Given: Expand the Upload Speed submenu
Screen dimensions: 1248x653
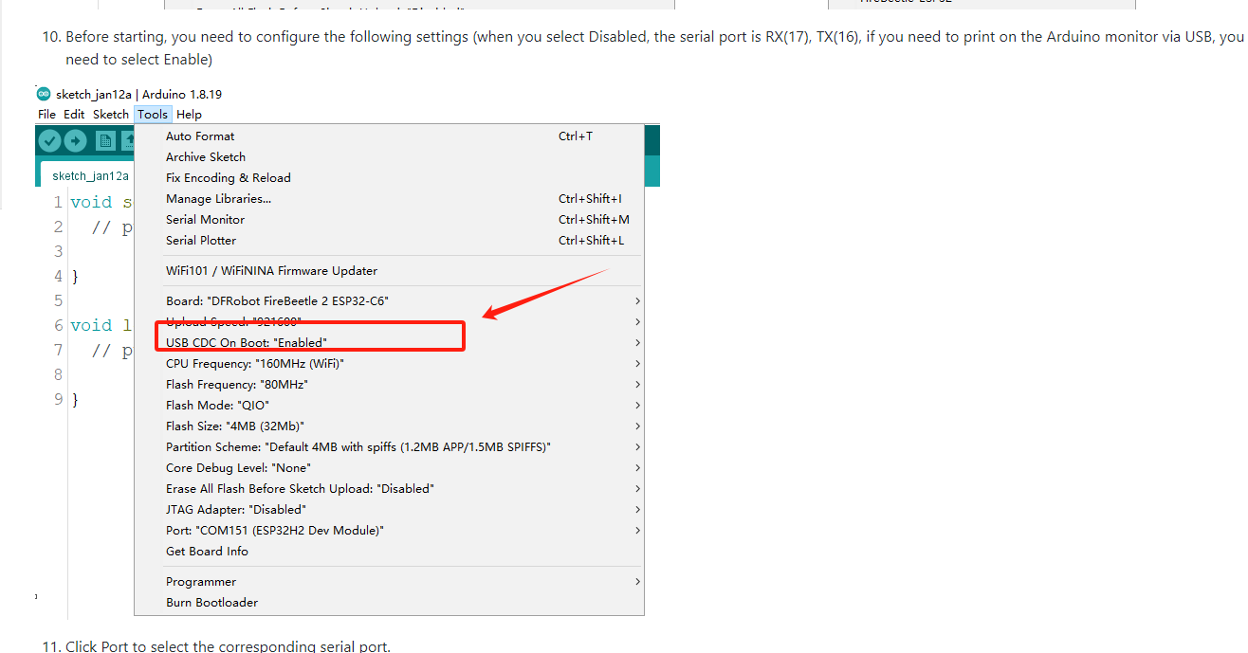Looking at the screenshot, I should [x=390, y=322].
